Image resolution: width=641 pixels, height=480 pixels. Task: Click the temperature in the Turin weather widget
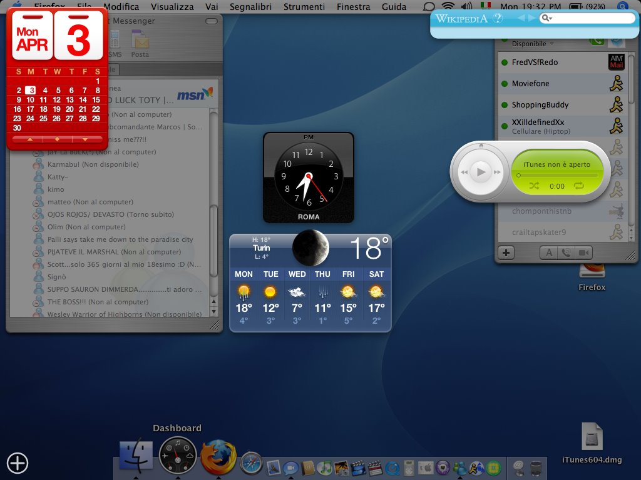369,247
